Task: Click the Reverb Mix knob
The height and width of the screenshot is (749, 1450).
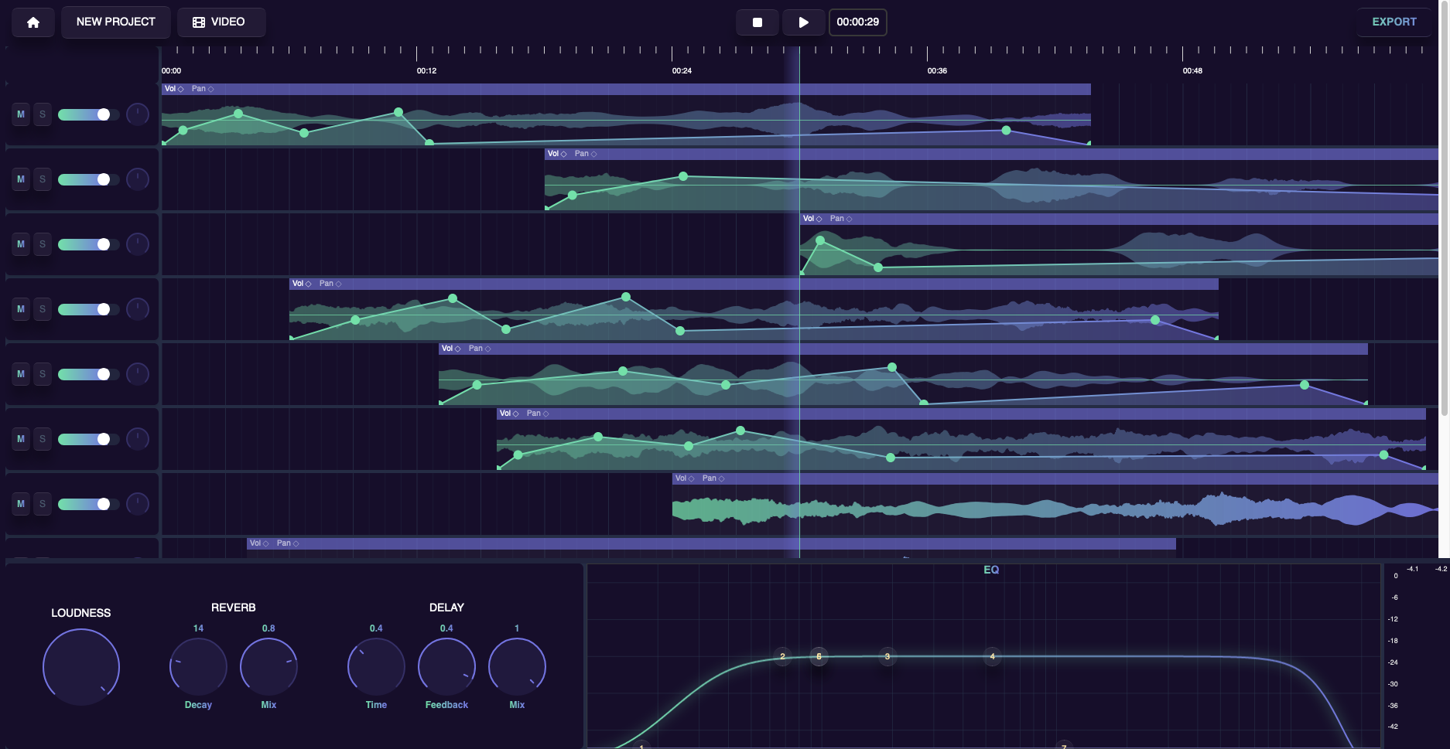Action: pyautogui.click(x=268, y=666)
